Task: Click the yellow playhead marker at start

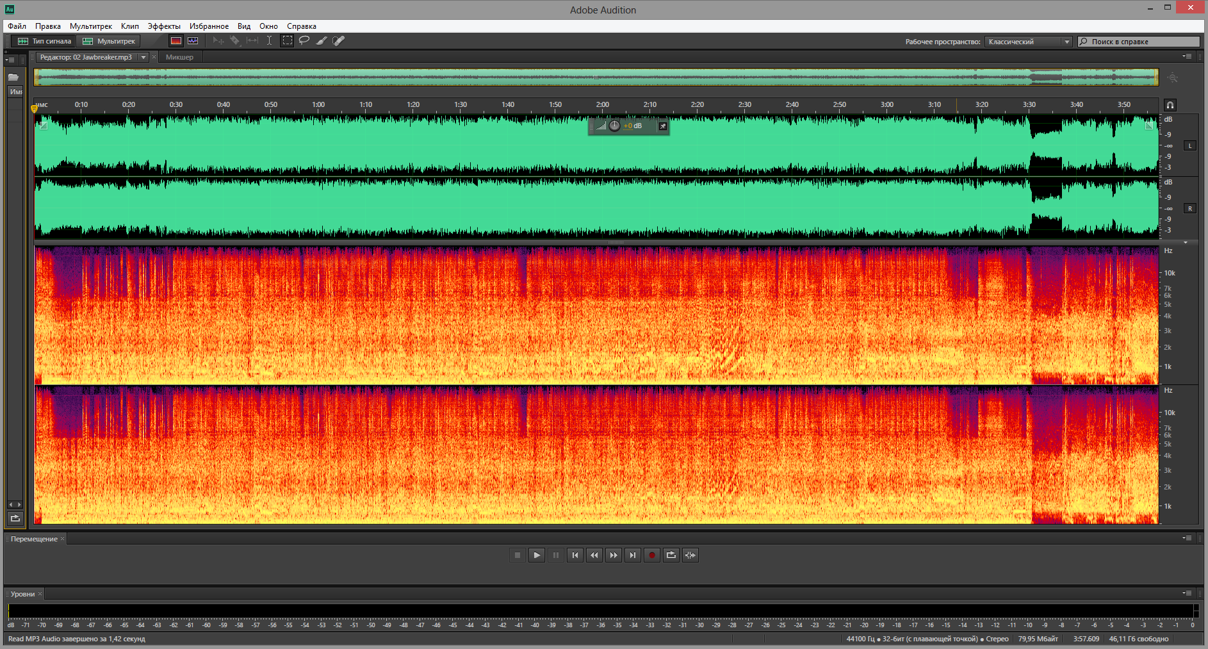Action: (x=35, y=109)
